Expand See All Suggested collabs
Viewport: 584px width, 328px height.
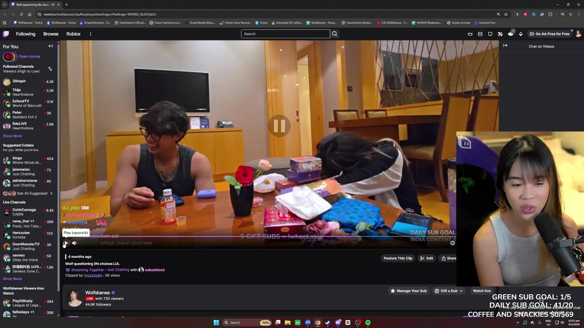(28, 193)
